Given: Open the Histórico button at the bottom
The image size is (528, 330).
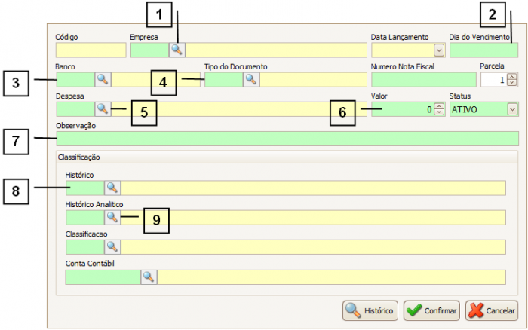Looking at the screenshot, I should click(x=370, y=310).
